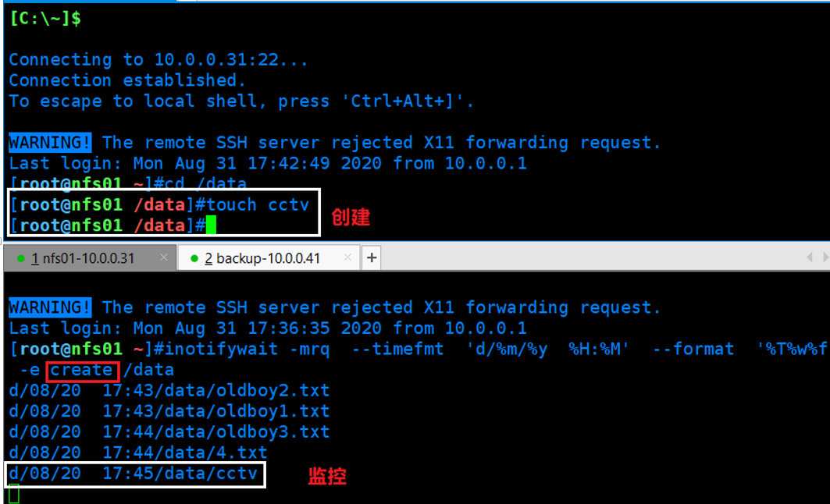
Task: Click the plus icon to open a new tab
Action: point(371,257)
